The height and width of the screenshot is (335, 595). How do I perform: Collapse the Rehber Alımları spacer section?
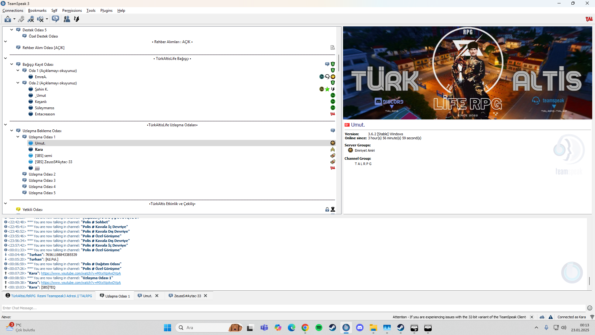(x=5, y=41)
